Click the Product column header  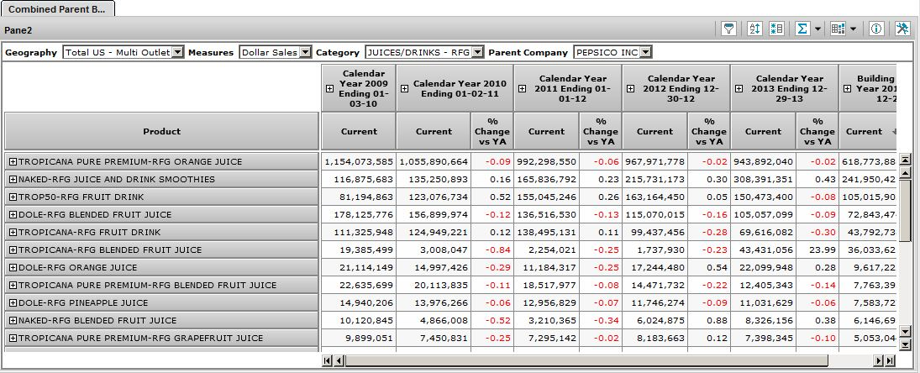click(161, 131)
